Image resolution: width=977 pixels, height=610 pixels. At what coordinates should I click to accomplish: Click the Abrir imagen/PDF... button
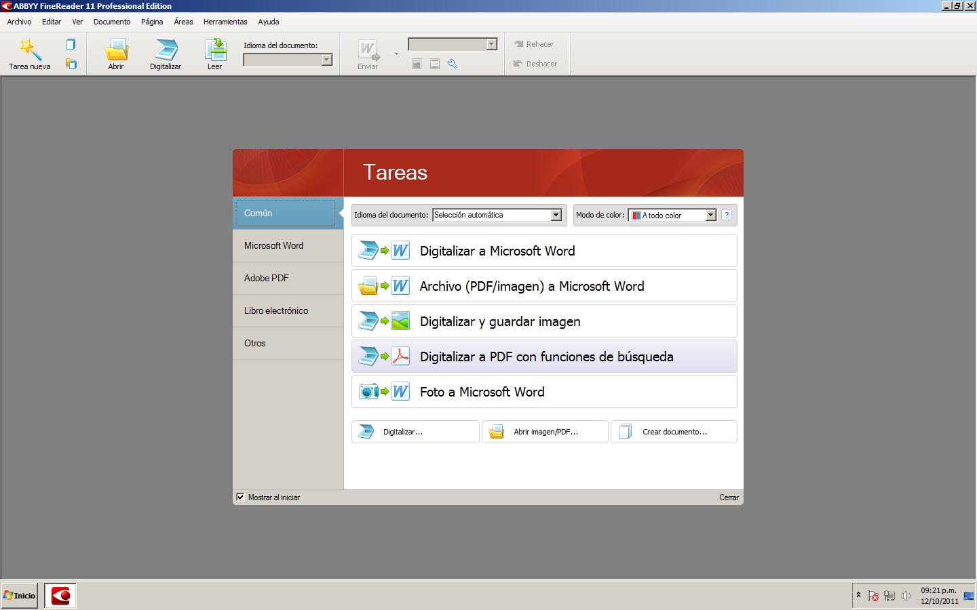(545, 432)
